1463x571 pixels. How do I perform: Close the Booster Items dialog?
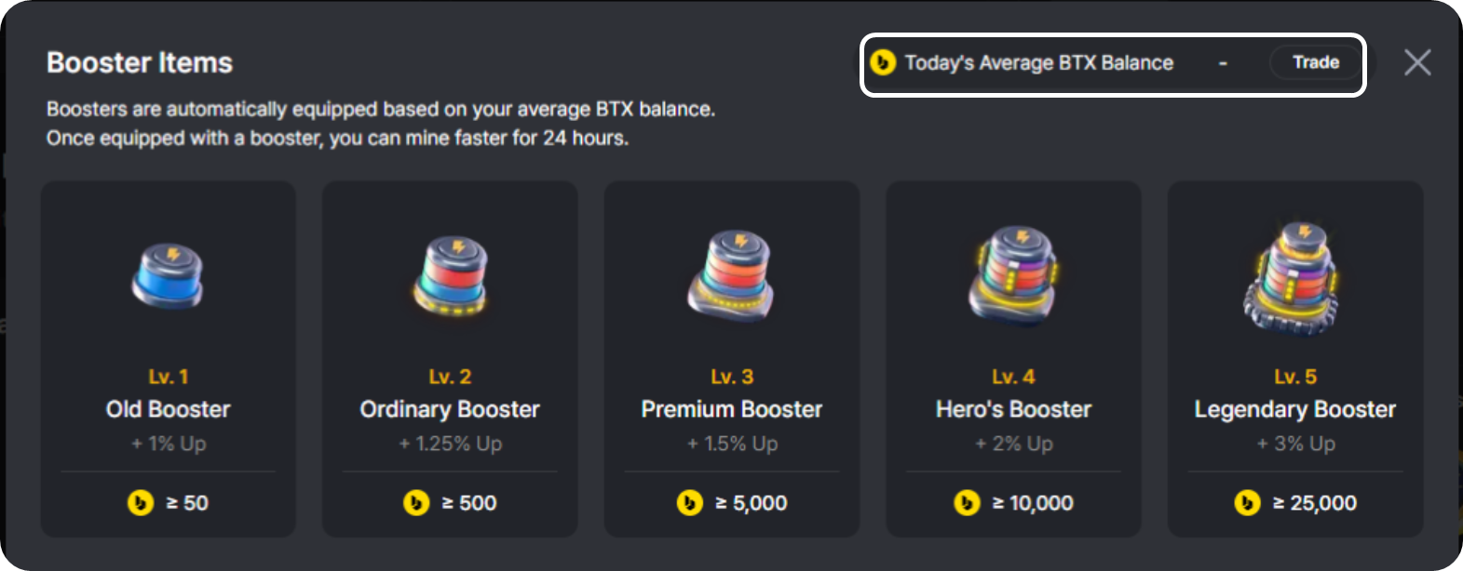click(x=1417, y=63)
